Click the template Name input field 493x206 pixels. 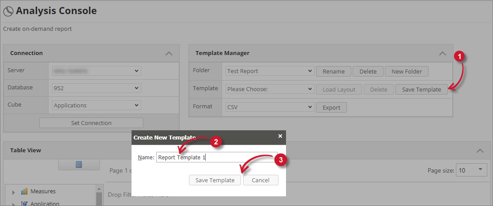(216, 158)
